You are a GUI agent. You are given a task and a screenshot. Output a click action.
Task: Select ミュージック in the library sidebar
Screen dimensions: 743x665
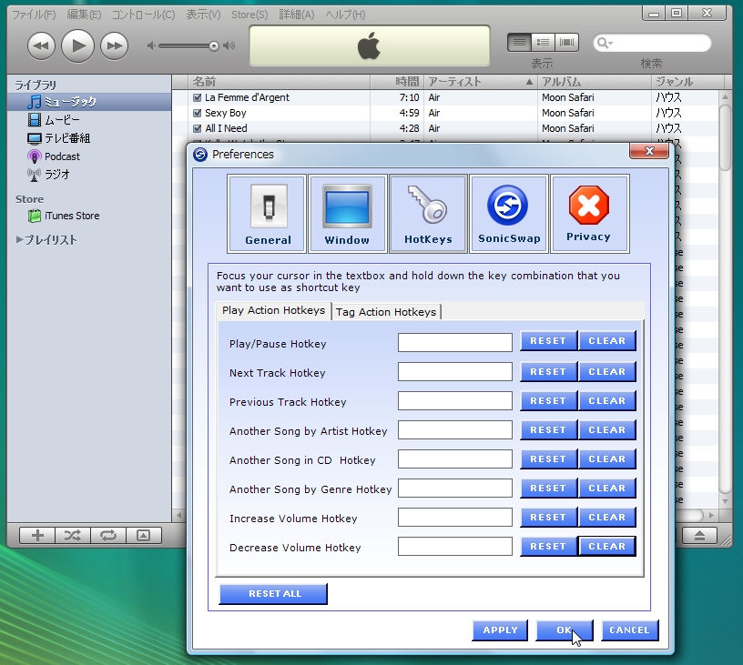89,102
